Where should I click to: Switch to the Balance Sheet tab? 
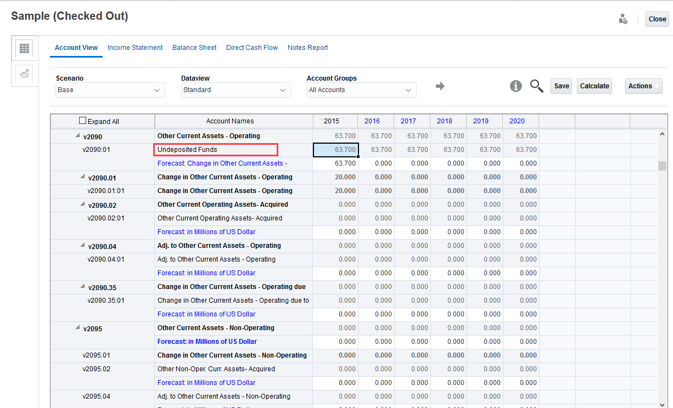coord(194,48)
